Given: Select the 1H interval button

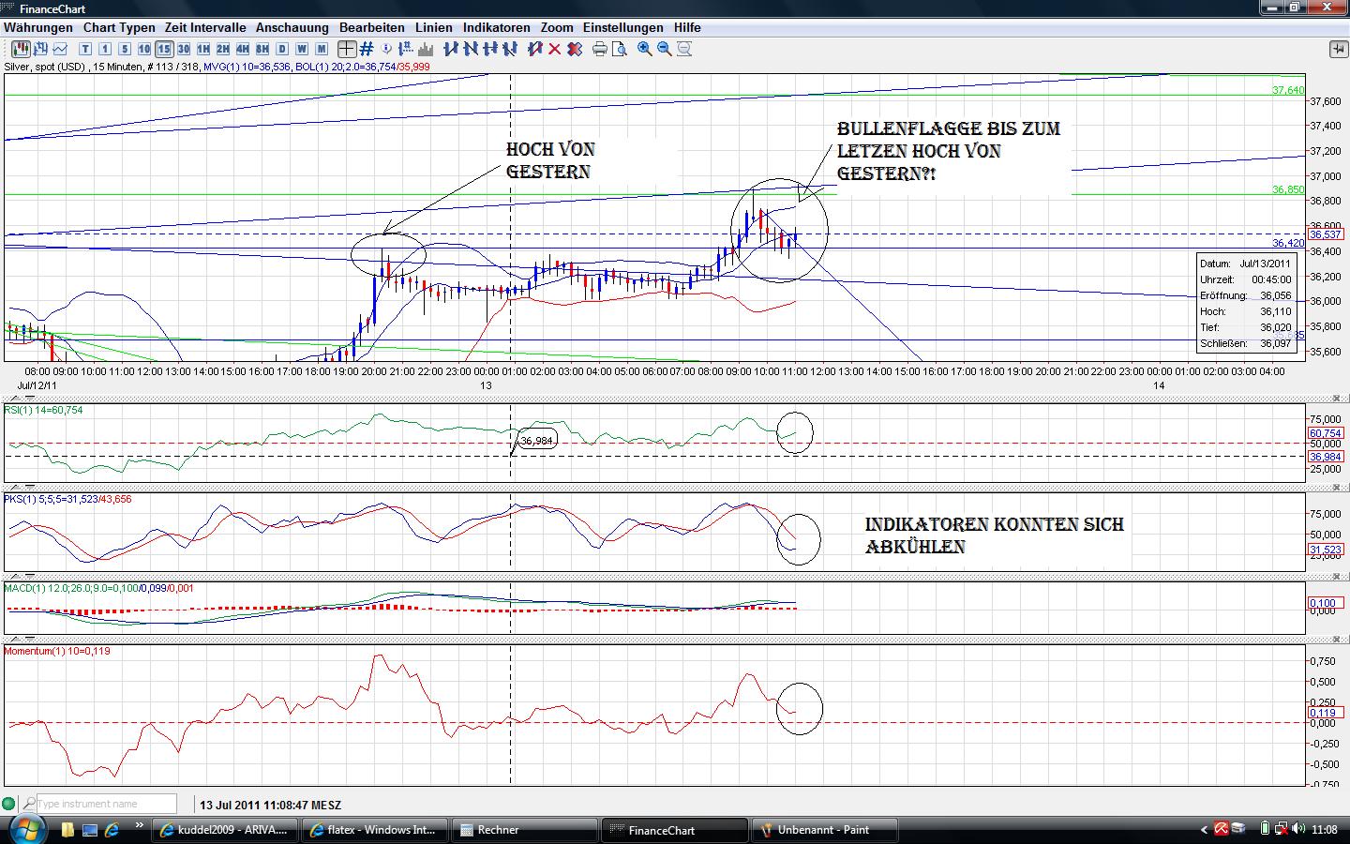Looking at the screenshot, I should pyautogui.click(x=203, y=49).
